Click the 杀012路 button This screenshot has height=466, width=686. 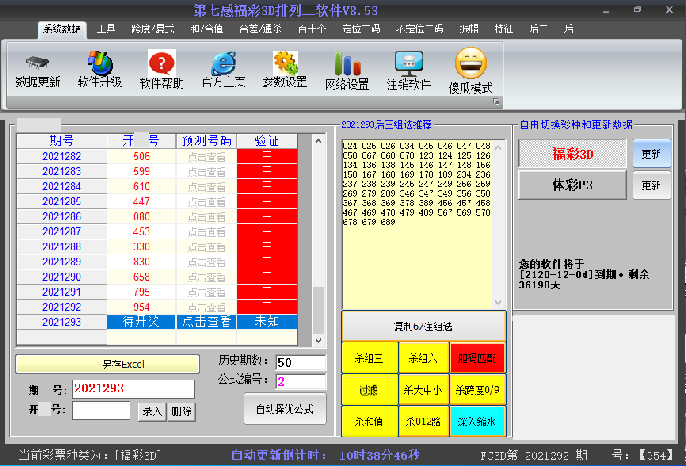coord(423,422)
